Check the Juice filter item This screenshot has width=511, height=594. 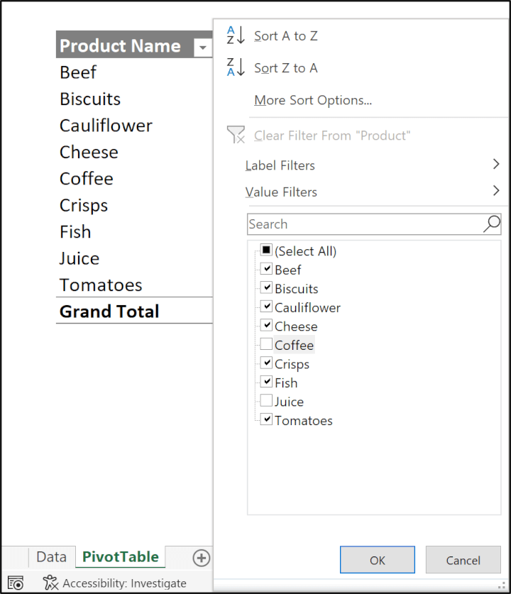point(267,401)
